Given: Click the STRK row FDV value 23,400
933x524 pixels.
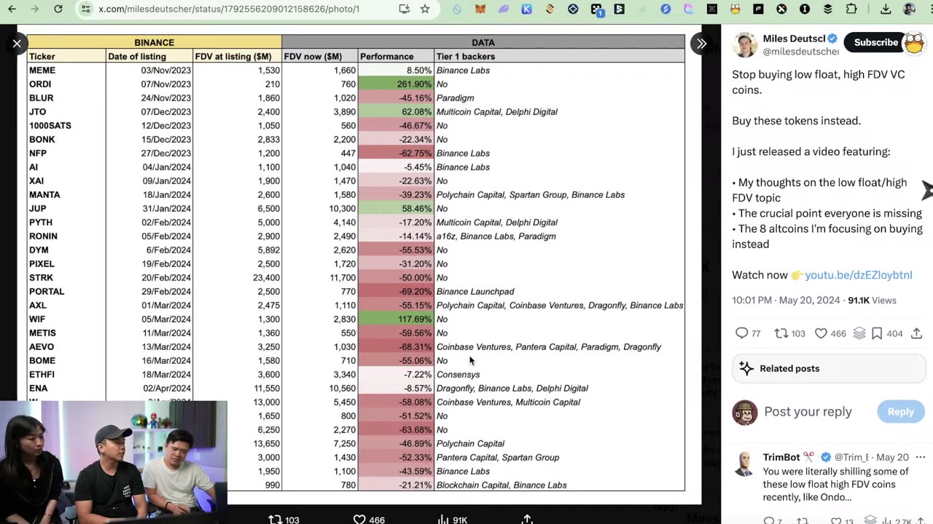Looking at the screenshot, I should tap(237, 278).
